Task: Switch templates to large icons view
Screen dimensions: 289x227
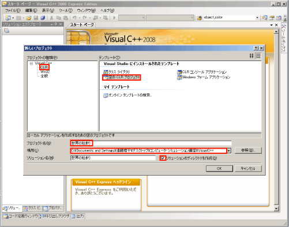Action: 252,56
